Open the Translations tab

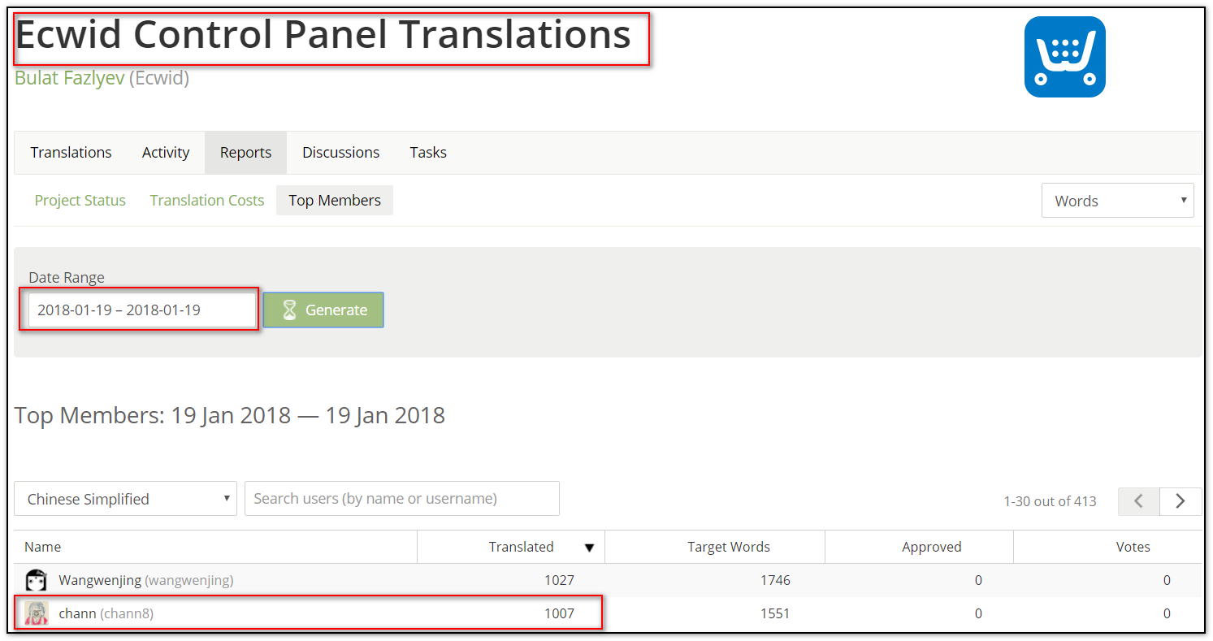click(x=71, y=153)
